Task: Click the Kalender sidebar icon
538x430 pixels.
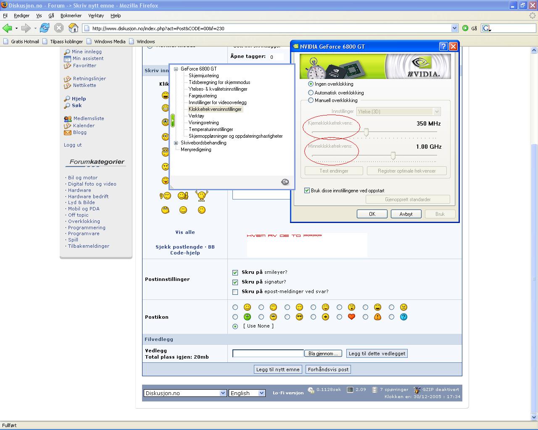Action: (67, 126)
